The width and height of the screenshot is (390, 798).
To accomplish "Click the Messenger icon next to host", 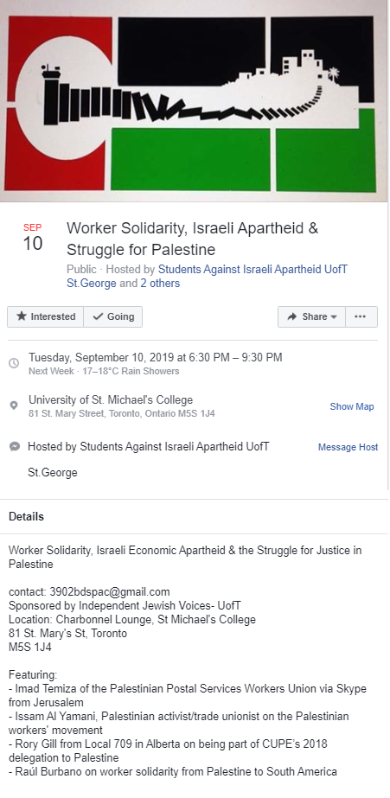I will click(x=15, y=446).
